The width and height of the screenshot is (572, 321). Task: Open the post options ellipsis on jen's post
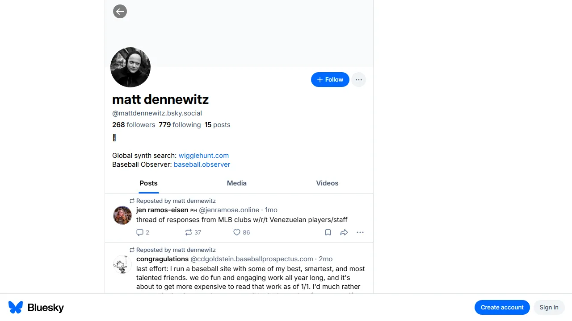[360, 232]
